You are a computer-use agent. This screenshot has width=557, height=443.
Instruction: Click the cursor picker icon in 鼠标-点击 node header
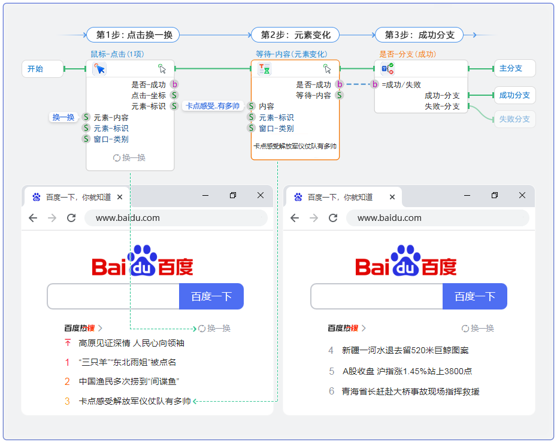162,69
